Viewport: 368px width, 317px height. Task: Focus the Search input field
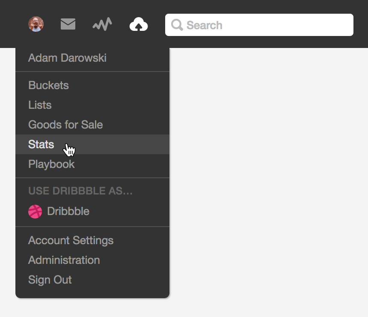(259, 25)
